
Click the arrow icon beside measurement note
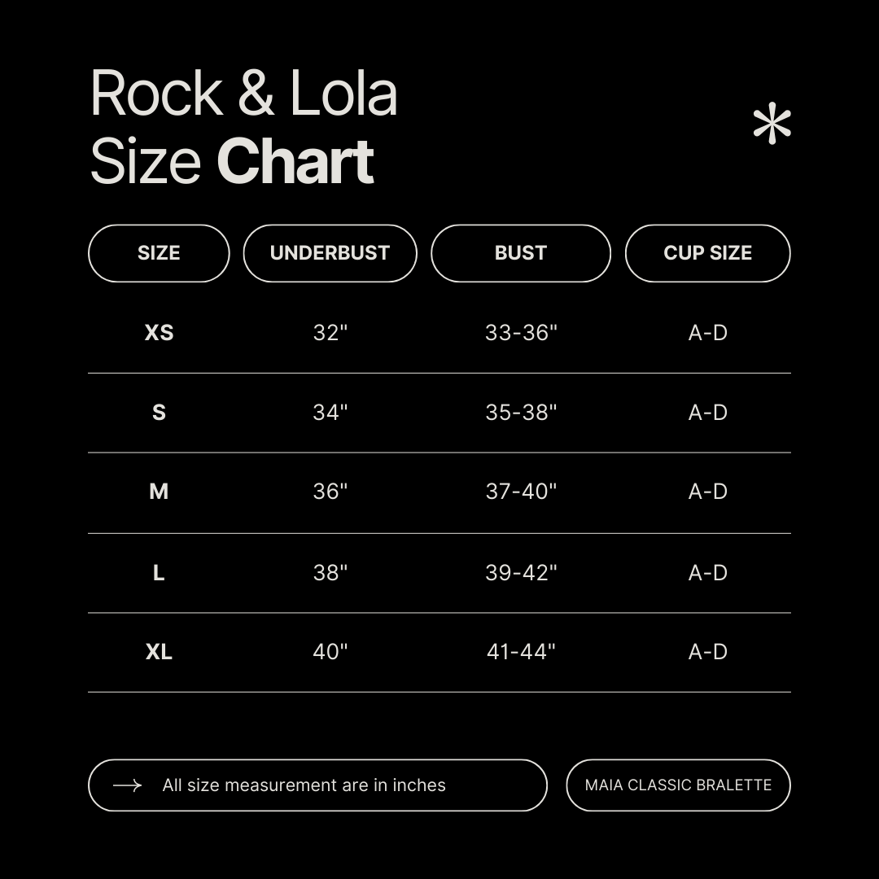click(x=127, y=785)
